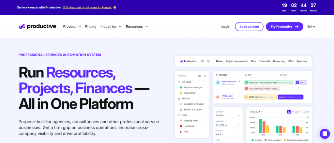The image size is (334, 143).
Task: Open the 15% discount banner link
Action: point(87,7)
